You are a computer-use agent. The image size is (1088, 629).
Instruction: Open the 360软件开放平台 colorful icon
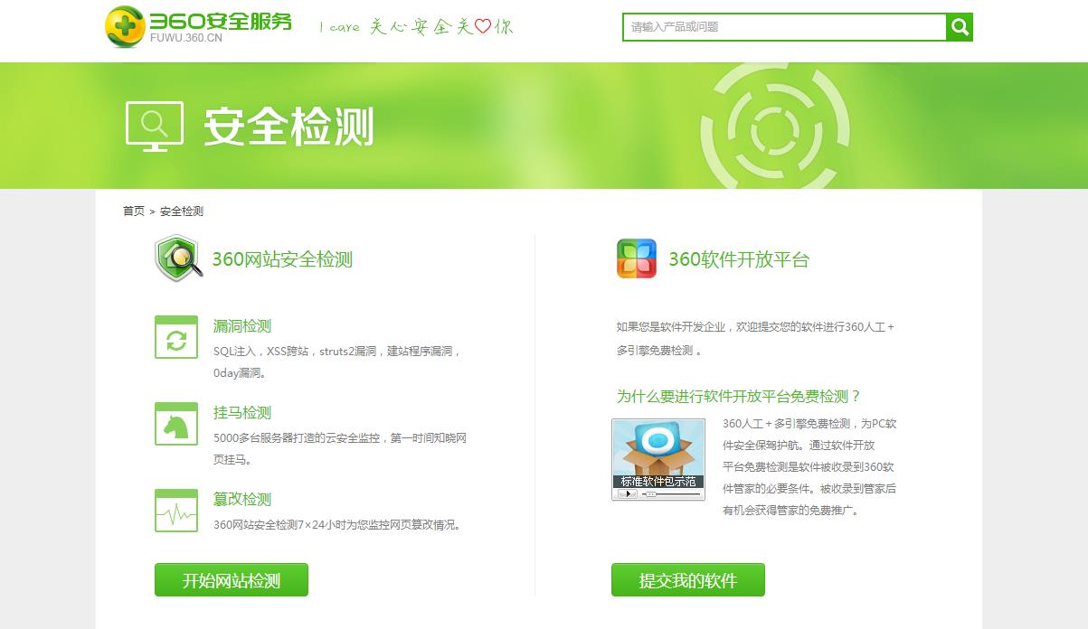pyautogui.click(x=637, y=258)
